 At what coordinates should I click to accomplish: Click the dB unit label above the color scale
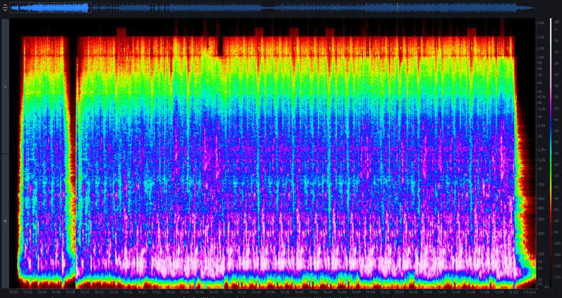(557, 22)
